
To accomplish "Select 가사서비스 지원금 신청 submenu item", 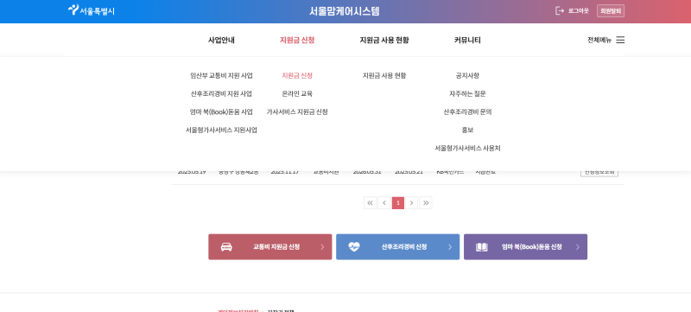I will pos(297,112).
